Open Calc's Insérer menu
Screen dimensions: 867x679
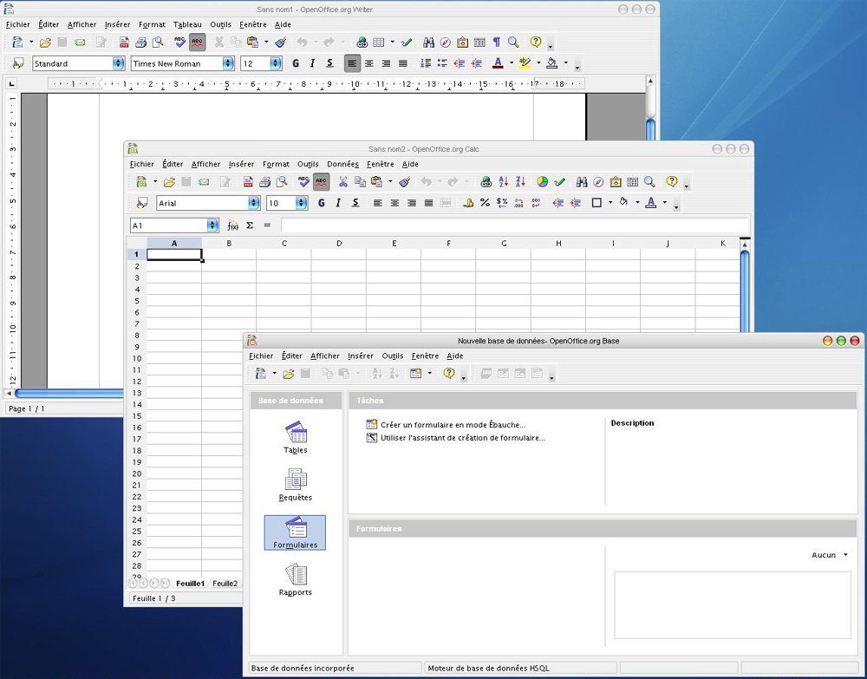tap(241, 164)
